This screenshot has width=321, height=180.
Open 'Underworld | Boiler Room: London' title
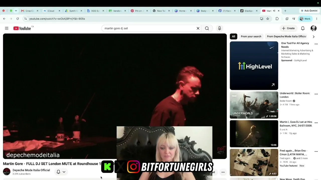coord(295,95)
